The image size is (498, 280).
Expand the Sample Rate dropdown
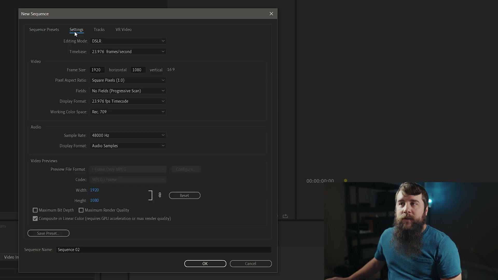[x=128, y=135]
